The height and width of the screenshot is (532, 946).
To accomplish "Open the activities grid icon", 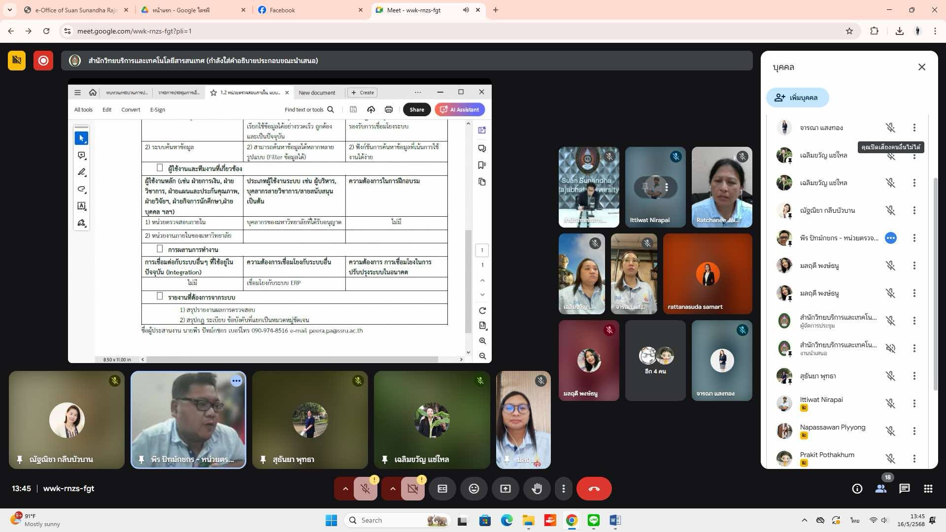I will click(928, 489).
